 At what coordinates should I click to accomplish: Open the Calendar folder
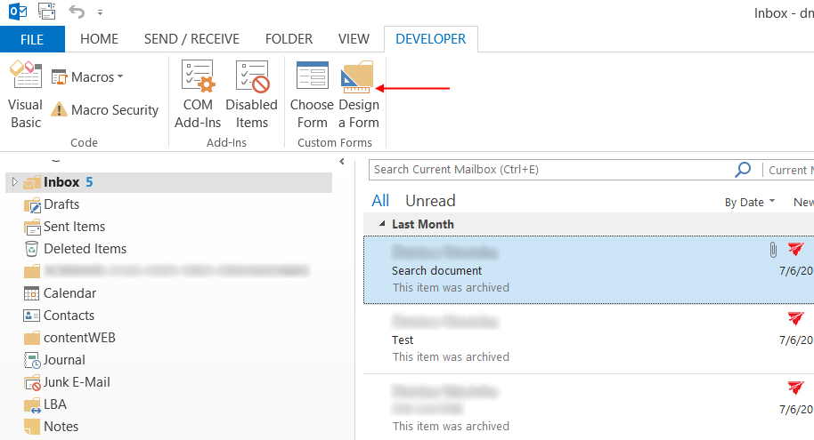coord(69,293)
